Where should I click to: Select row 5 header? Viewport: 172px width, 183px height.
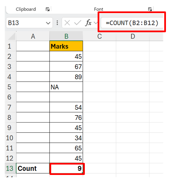tap(10, 87)
